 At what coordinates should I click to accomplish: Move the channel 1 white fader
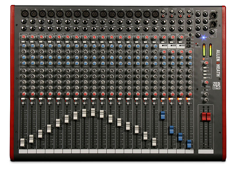pos(22,142)
